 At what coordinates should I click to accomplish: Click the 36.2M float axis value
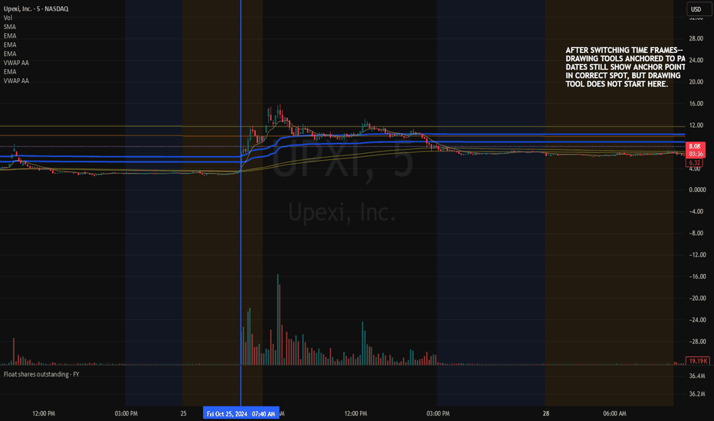pos(696,393)
